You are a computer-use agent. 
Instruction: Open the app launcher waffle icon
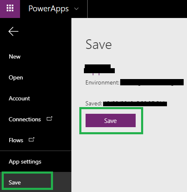(10, 8)
